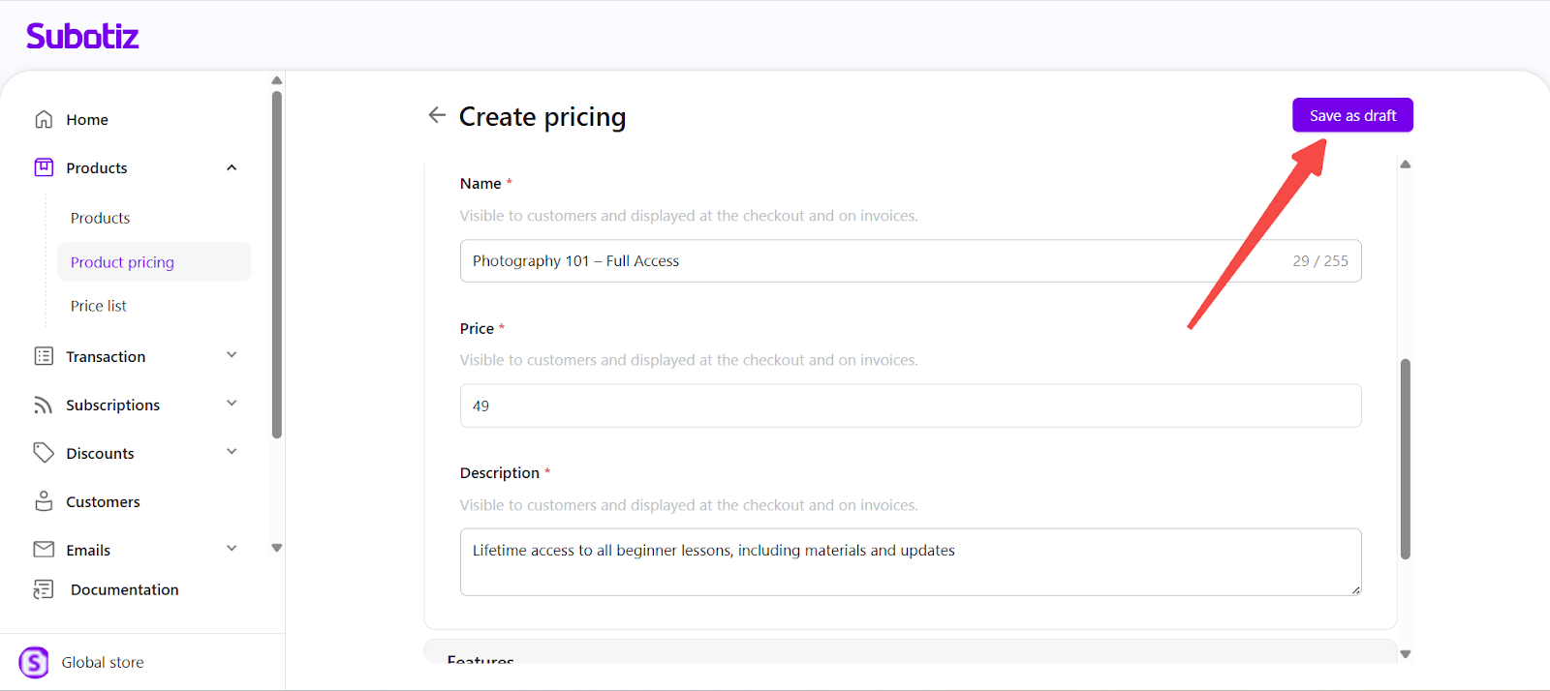Screen dimensions: 1550x691
Task: Click the Home icon in sidebar
Action: point(44,119)
